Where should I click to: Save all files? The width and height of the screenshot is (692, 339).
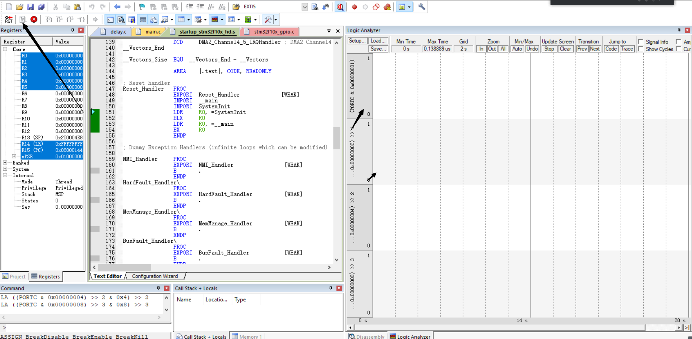42,7
